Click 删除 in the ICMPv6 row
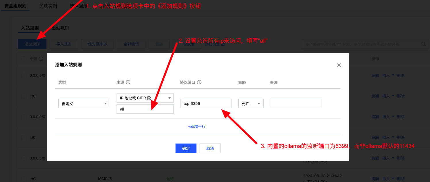430x182 pixels. coord(401,179)
